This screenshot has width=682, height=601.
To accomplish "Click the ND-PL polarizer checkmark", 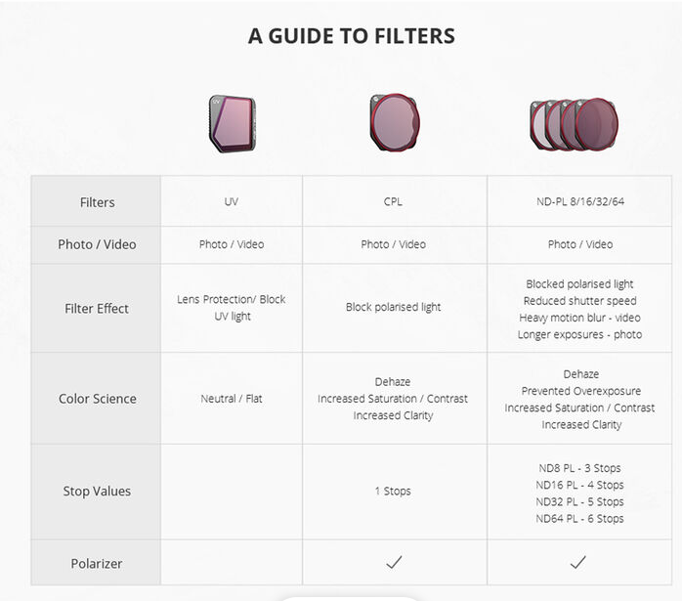I will [x=579, y=562].
